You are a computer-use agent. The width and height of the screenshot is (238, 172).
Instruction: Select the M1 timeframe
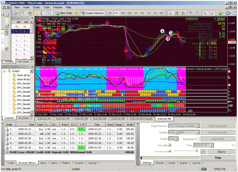[110, 13]
